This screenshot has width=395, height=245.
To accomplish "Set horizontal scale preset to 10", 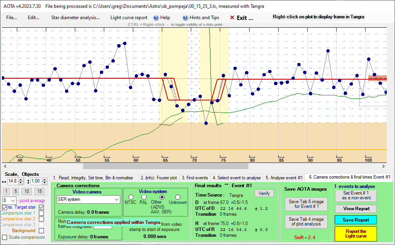I will point(26,191).
